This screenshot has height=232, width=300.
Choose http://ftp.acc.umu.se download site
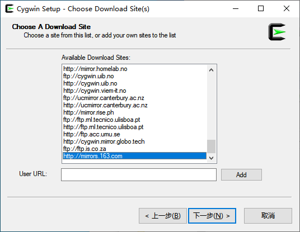pos(135,134)
